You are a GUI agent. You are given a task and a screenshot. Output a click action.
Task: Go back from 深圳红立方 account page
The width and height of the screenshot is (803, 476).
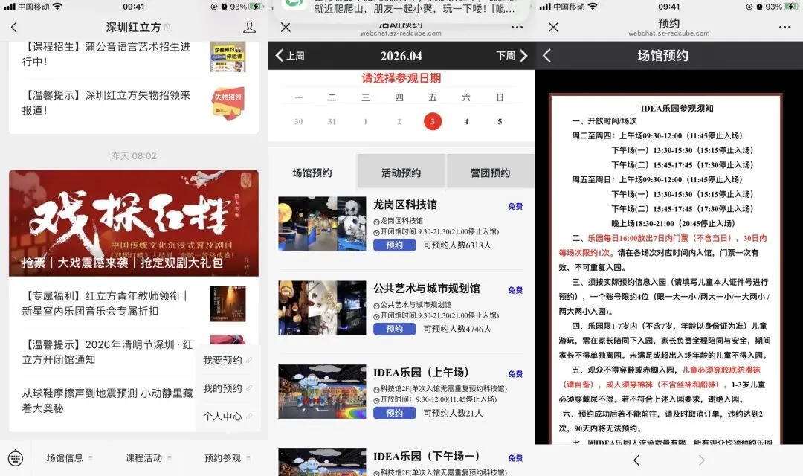click(x=14, y=28)
